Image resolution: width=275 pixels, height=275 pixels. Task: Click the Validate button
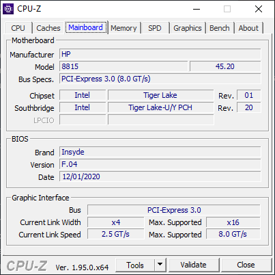[x=194, y=265]
